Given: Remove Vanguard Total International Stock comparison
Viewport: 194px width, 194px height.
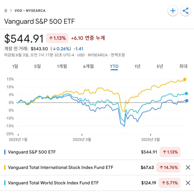Looking at the screenshot, I should pyautogui.click(x=188, y=167).
